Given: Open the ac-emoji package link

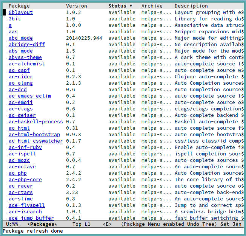Looking at the screenshot, I should pyautogui.click(x=21, y=102).
